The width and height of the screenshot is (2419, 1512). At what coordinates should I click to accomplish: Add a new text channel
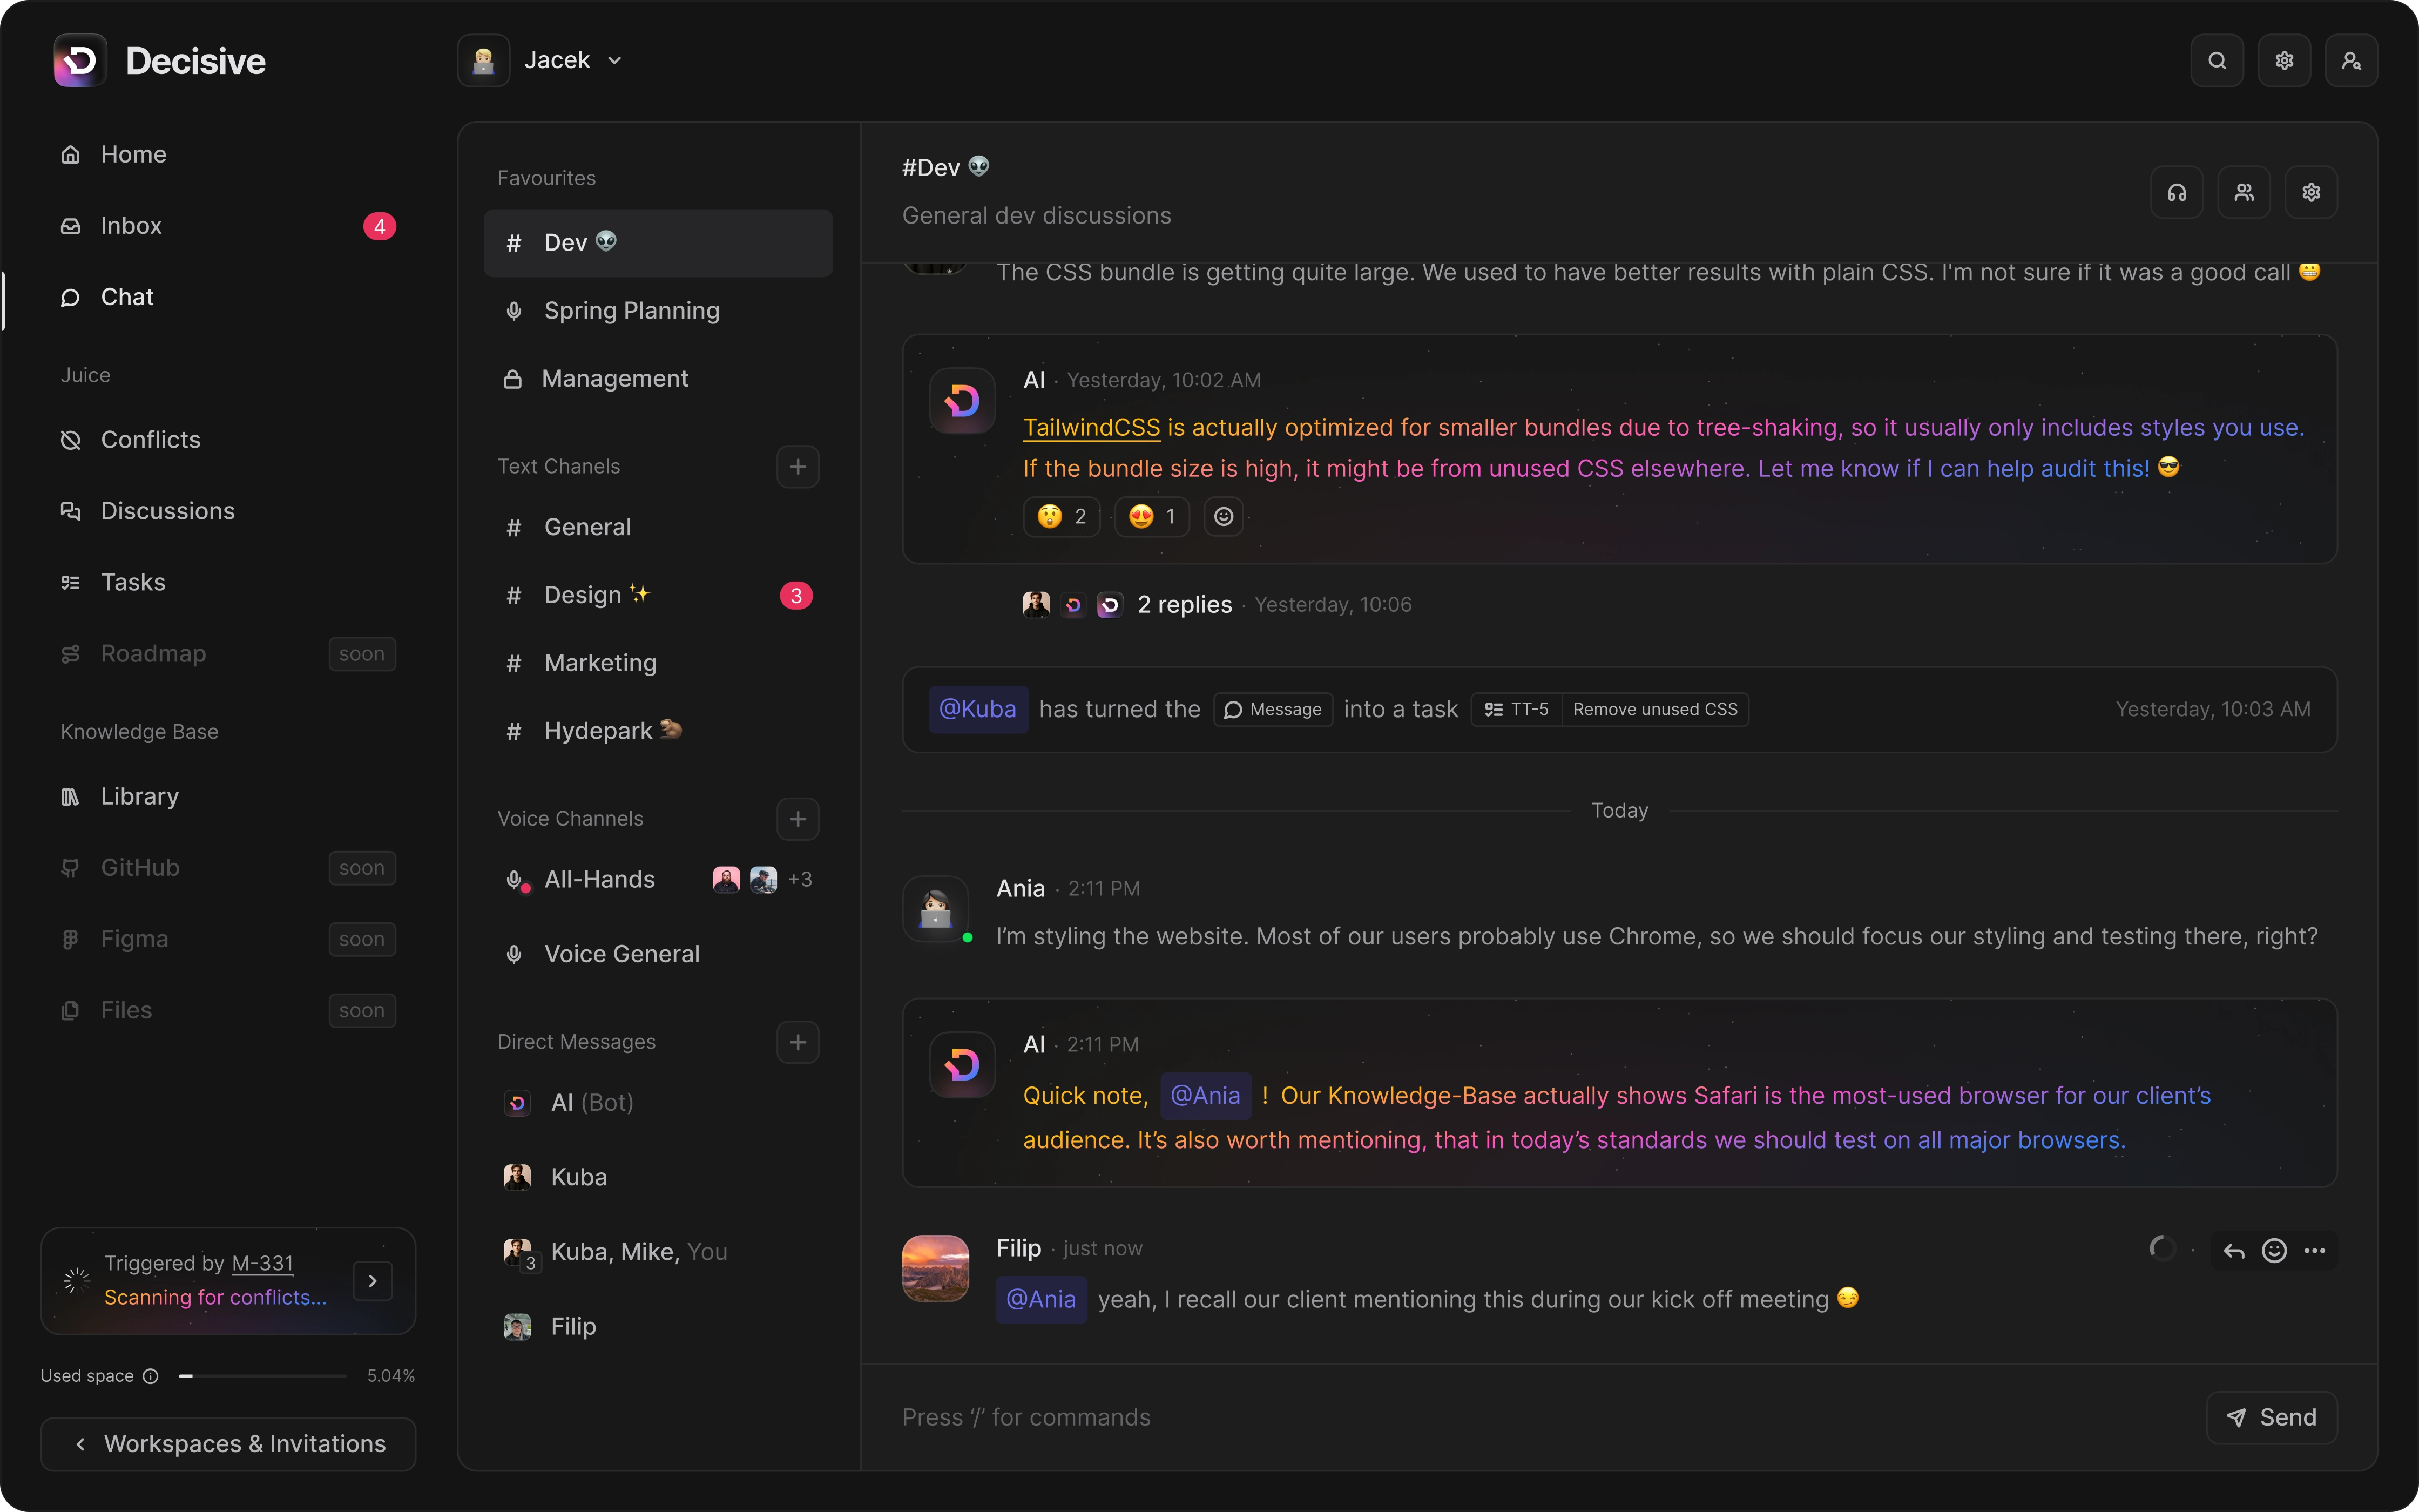point(796,467)
